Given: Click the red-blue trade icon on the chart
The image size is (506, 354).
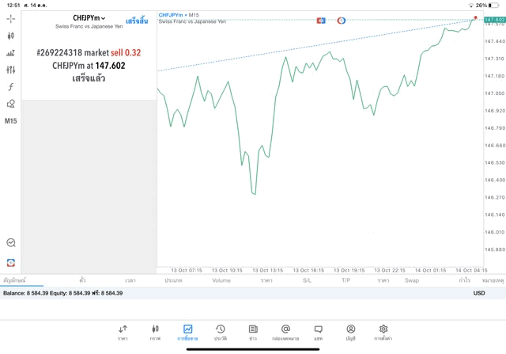Looking at the screenshot, I should coord(321,21).
